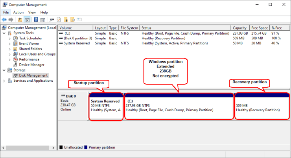Click the disk connect/refresh toolbar icon
This screenshot has height=158, width=291.
click(x=52, y=20)
